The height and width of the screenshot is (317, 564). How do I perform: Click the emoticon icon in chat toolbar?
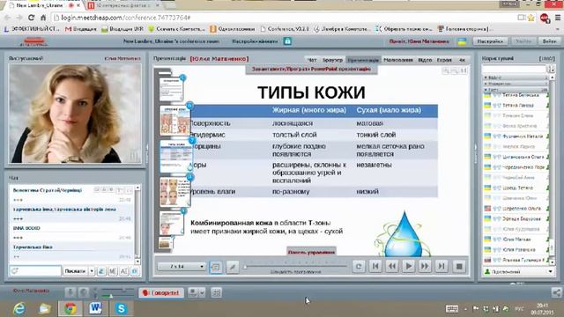click(x=101, y=271)
